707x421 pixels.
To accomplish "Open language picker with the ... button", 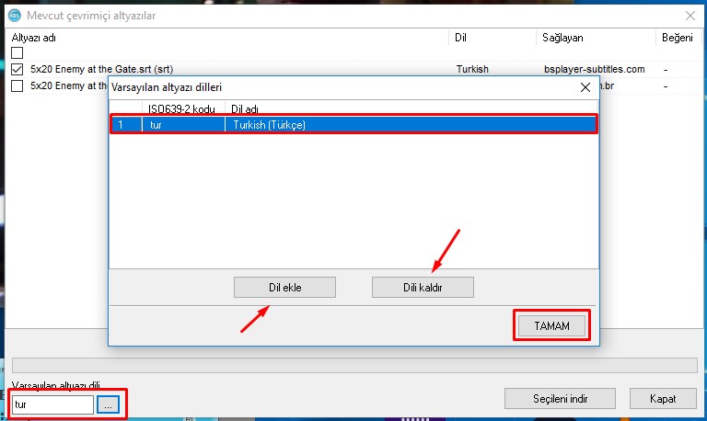I will pyautogui.click(x=109, y=404).
